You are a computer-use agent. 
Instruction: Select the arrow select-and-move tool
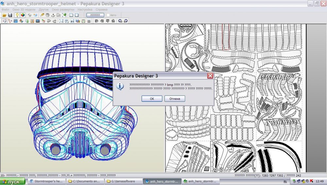click(x=5, y=21)
